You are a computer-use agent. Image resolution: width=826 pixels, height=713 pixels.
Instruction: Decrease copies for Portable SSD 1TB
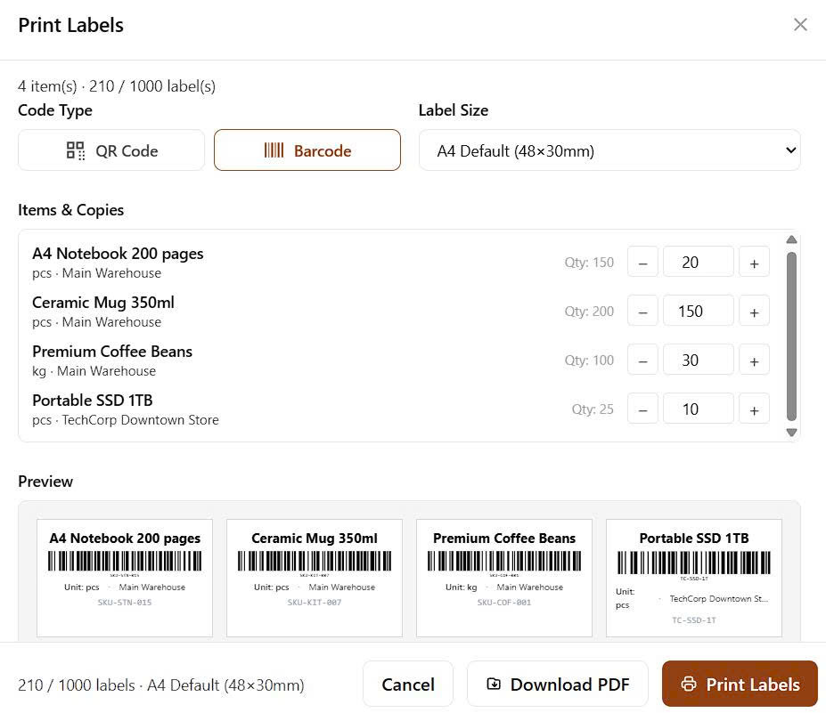tap(642, 409)
